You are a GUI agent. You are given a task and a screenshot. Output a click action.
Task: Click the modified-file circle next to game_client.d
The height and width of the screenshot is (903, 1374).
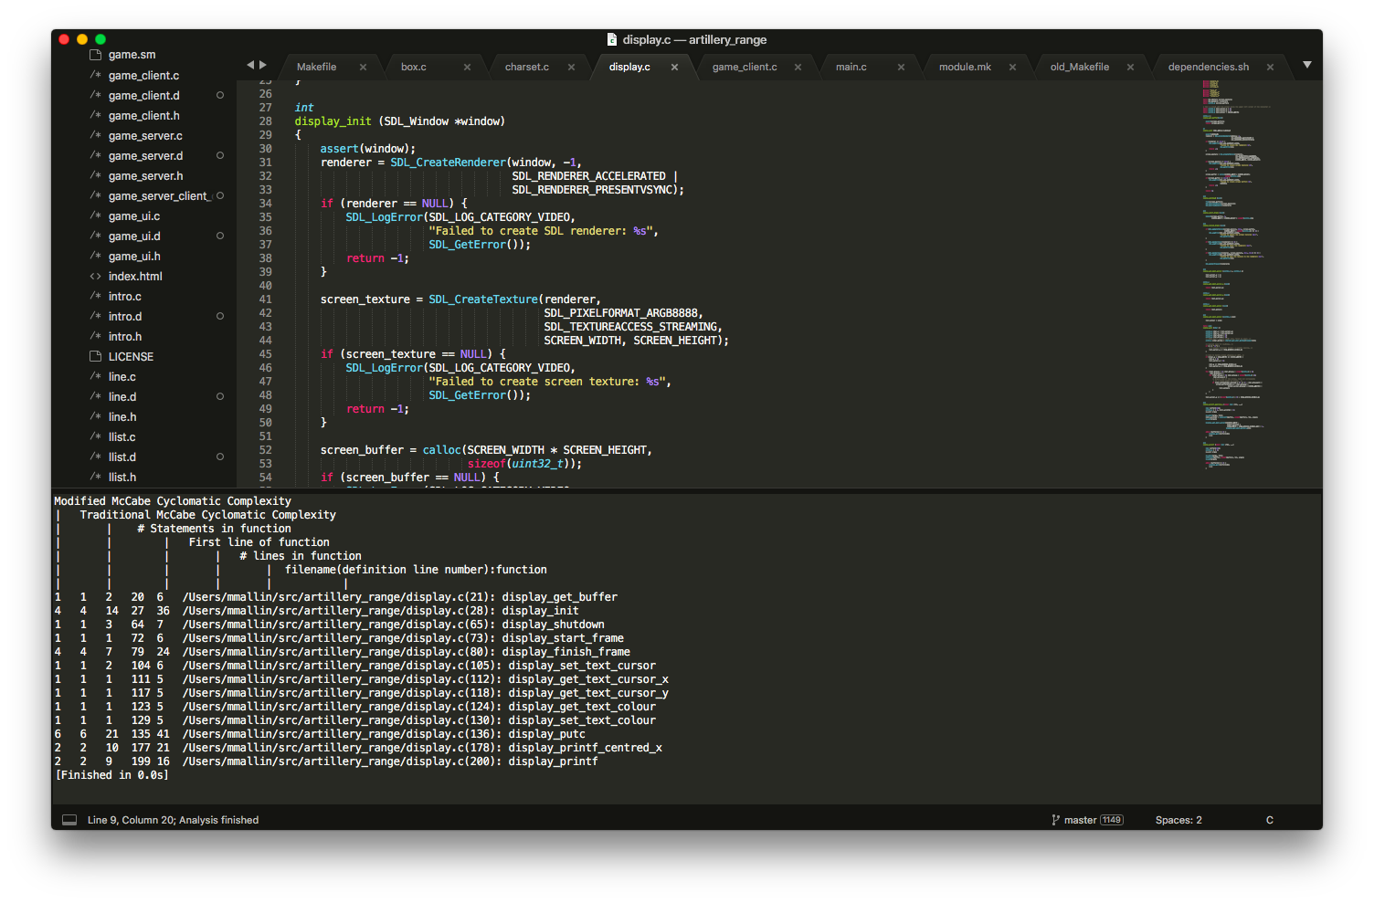(x=219, y=95)
